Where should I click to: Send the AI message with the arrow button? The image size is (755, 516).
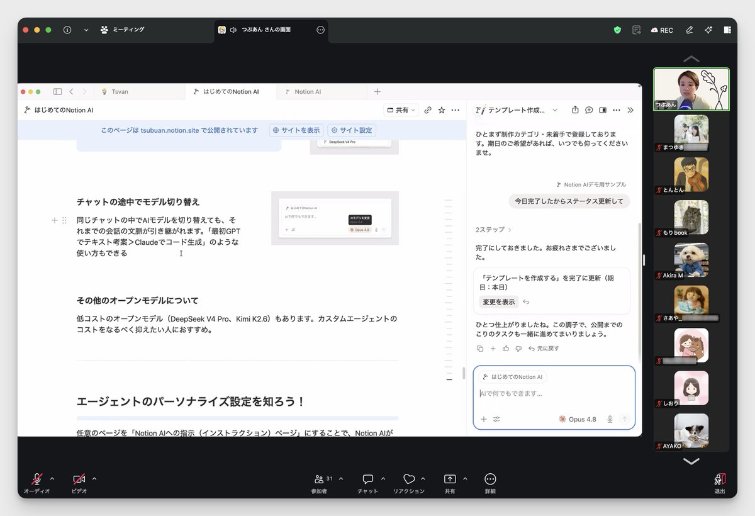(x=625, y=419)
